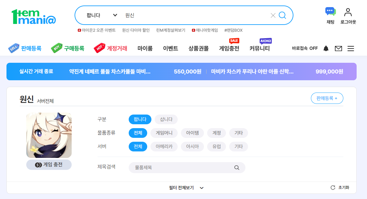Open 커뮤니티 menu item
Screen dimensions: 367x199
260,48
